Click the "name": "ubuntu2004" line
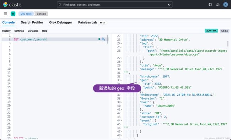Screen dimensions: 231x140 (159, 106)
